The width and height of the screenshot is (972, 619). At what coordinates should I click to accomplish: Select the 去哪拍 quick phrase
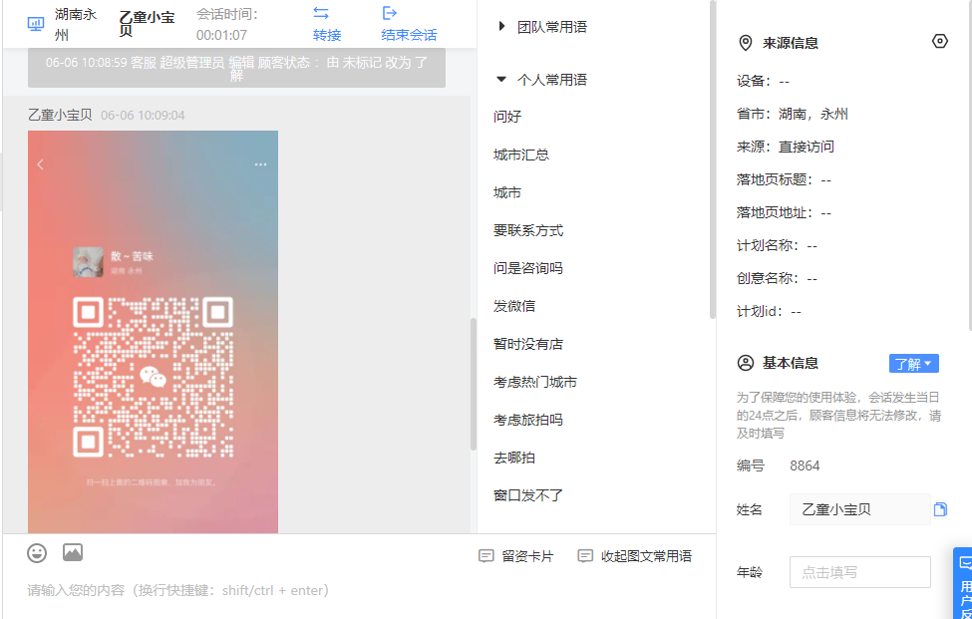tap(514, 458)
